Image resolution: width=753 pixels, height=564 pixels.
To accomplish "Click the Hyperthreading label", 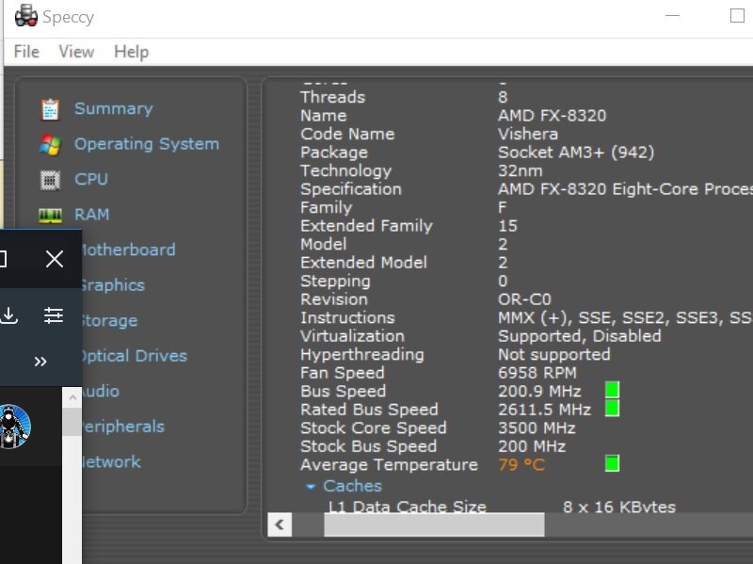I will pyautogui.click(x=362, y=355).
